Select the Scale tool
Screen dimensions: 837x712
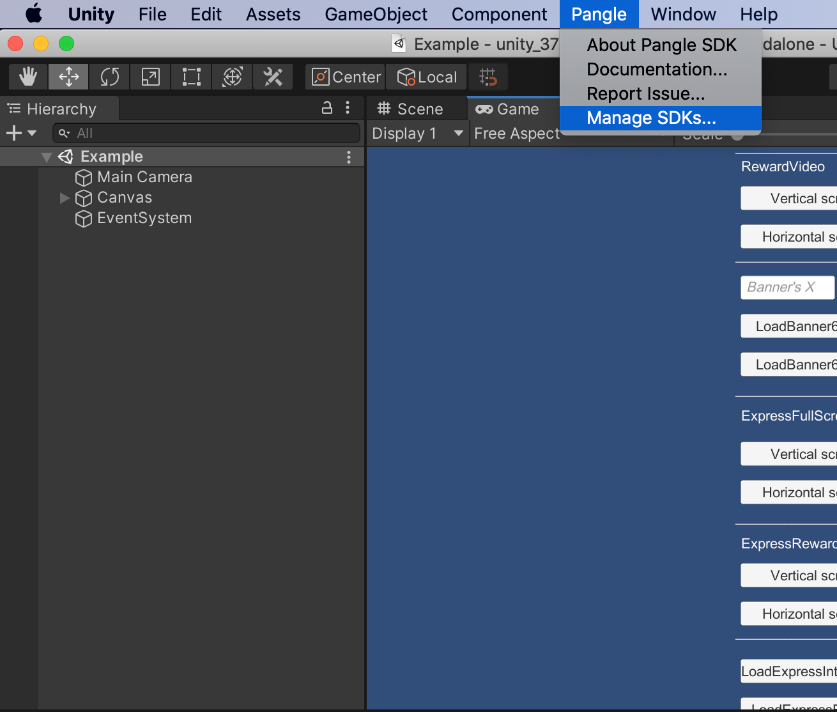[151, 77]
